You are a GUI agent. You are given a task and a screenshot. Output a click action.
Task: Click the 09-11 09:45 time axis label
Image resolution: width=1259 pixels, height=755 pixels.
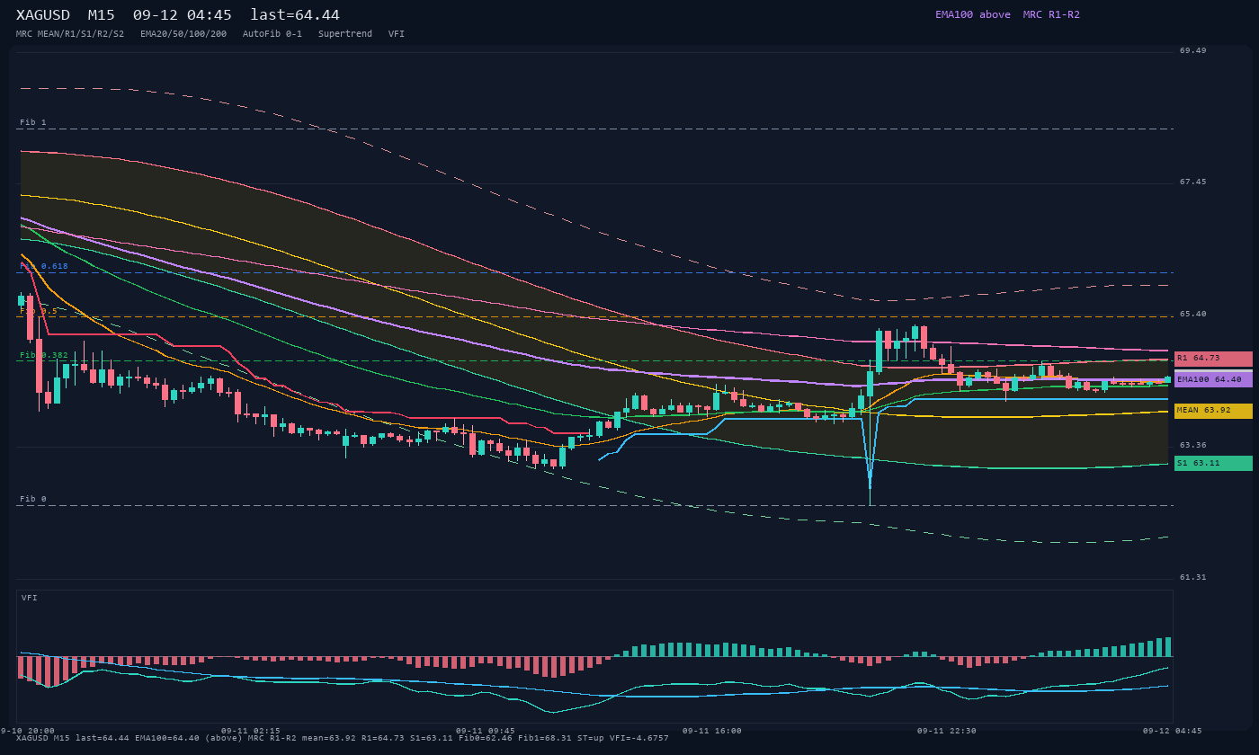[x=486, y=731]
